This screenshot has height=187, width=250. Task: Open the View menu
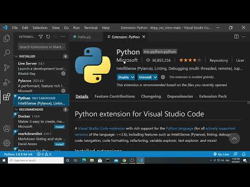(x=56, y=28)
